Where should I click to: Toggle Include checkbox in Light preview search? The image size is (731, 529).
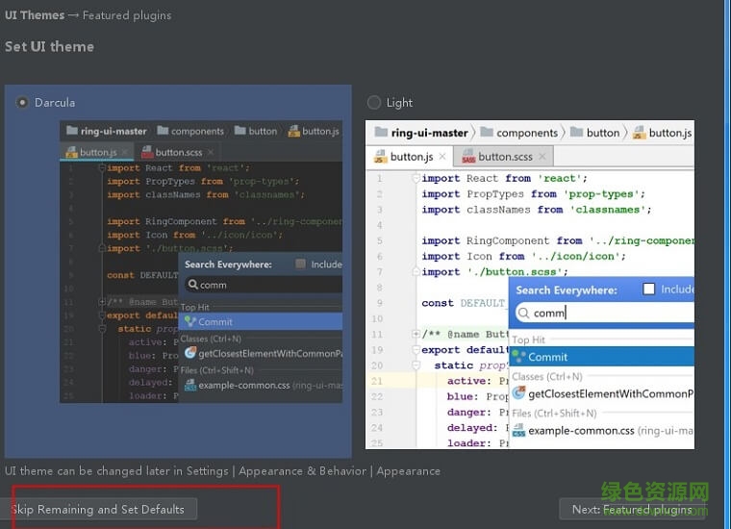[x=649, y=289]
